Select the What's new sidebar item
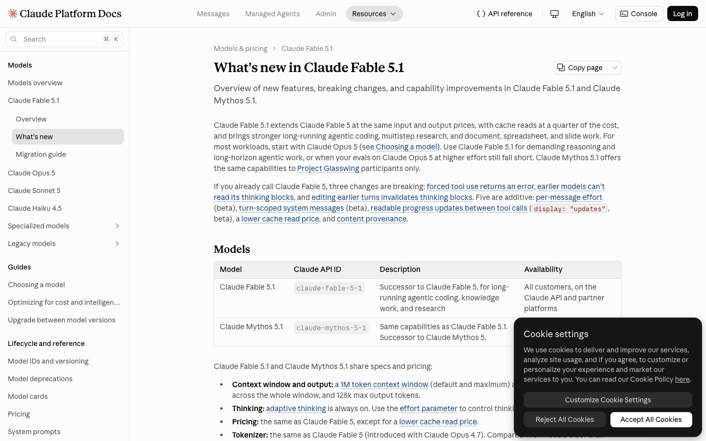Image resolution: width=706 pixels, height=441 pixels. pos(68,137)
